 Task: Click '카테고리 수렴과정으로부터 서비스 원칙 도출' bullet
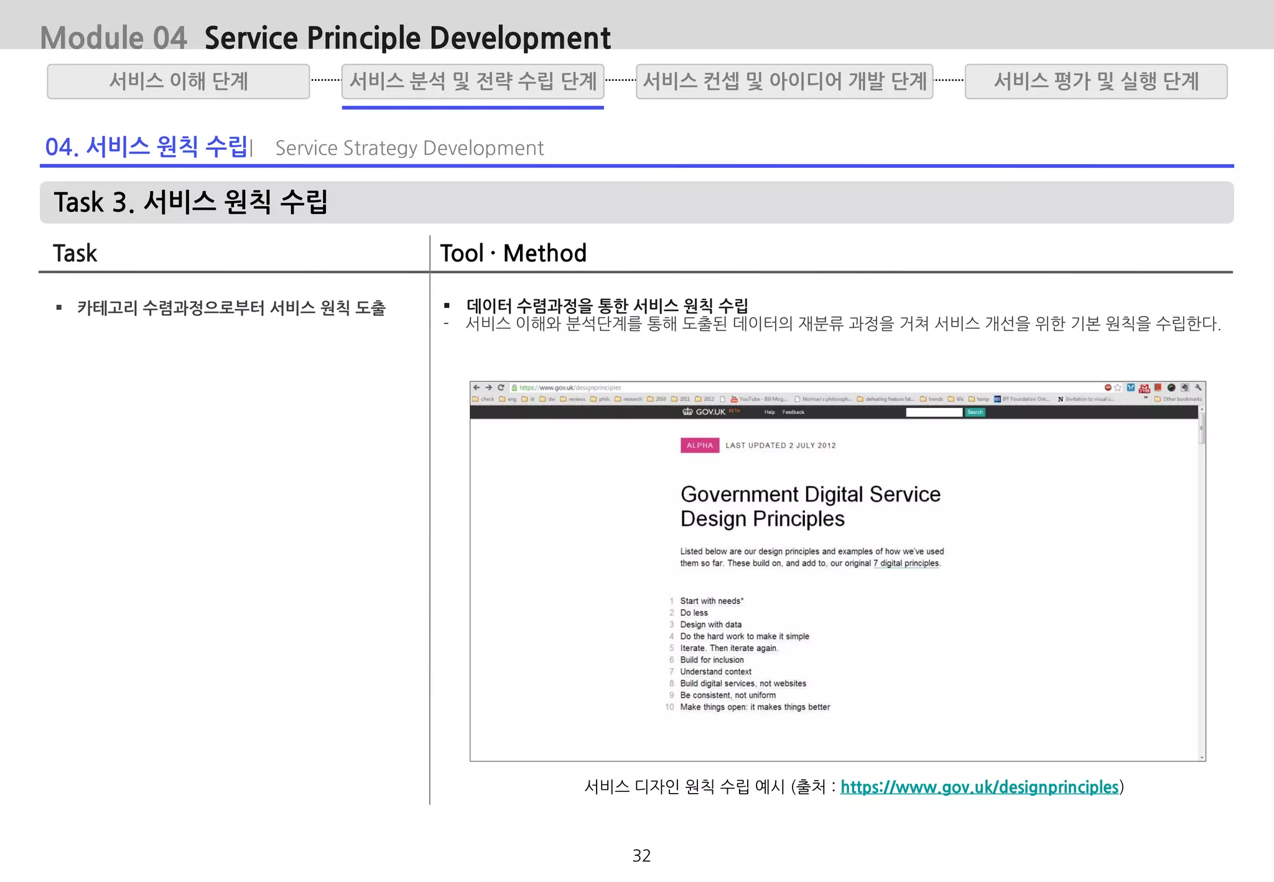click(231, 308)
